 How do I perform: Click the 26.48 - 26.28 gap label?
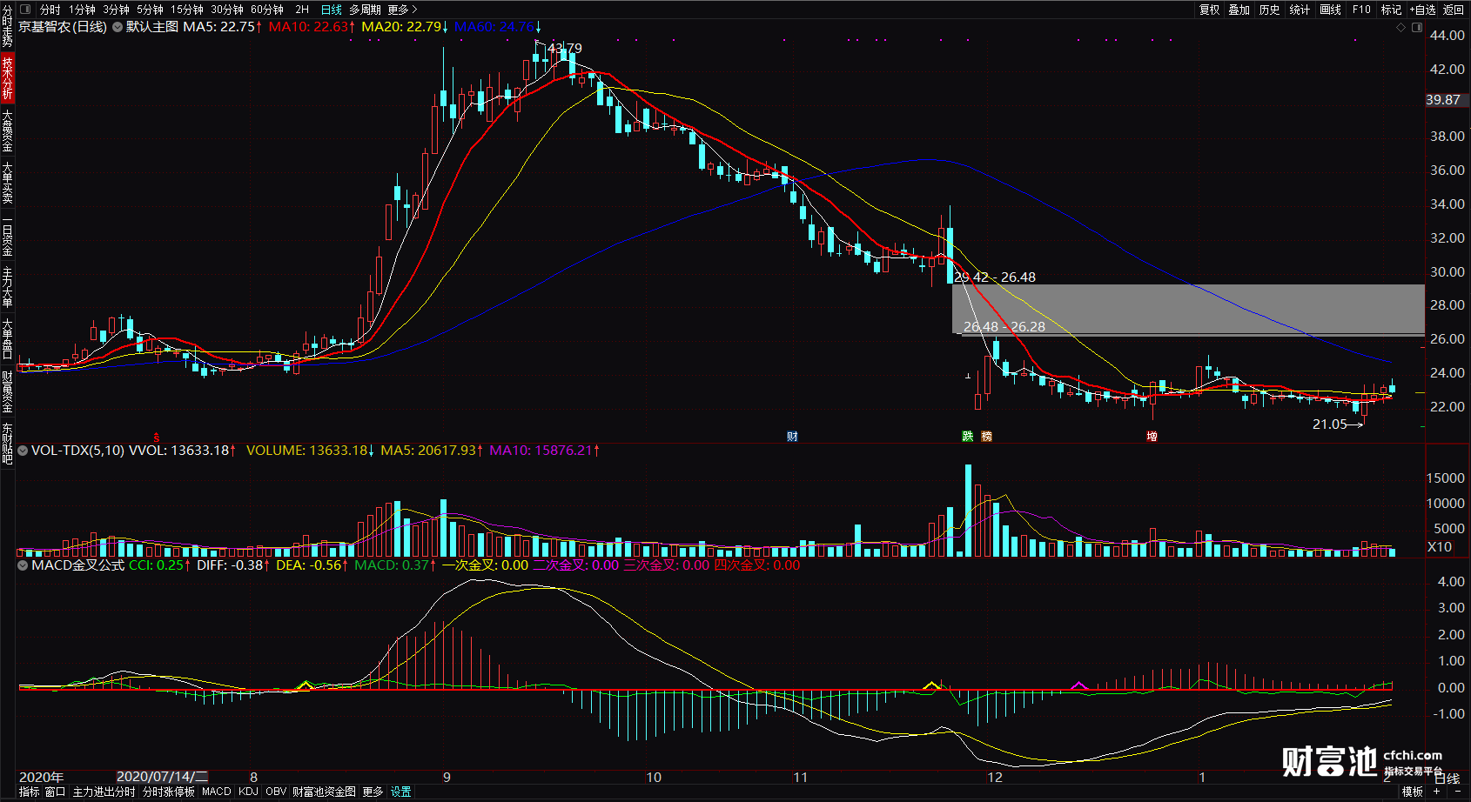click(1004, 327)
